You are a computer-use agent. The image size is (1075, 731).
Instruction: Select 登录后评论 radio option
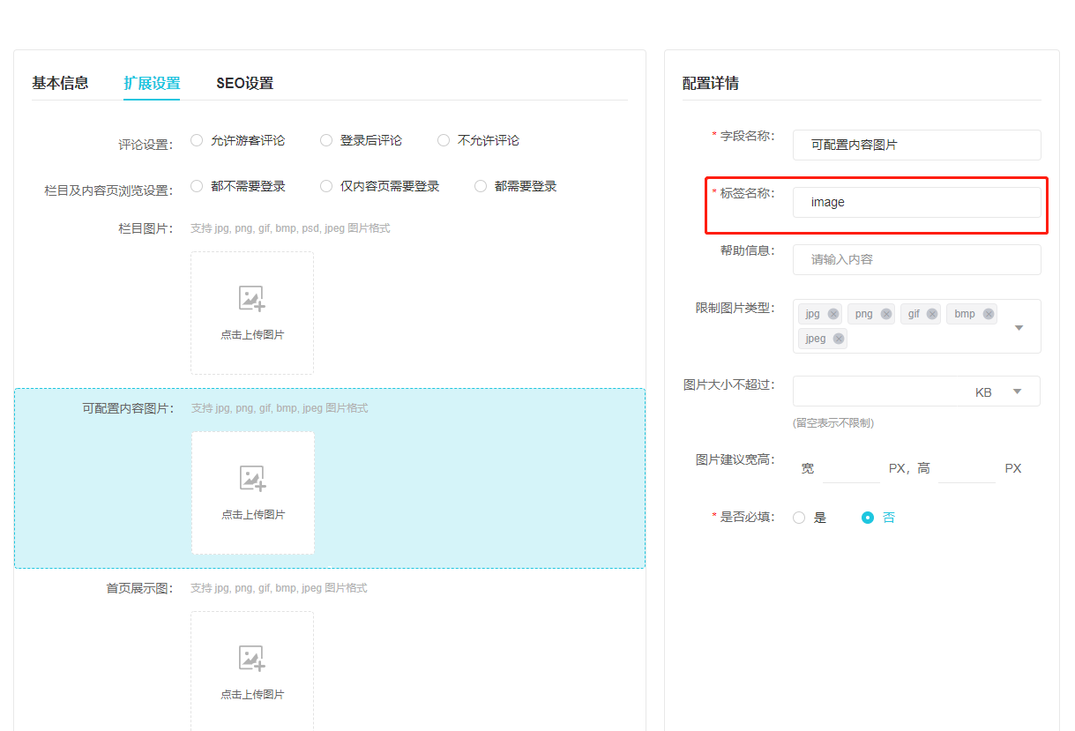(x=326, y=140)
